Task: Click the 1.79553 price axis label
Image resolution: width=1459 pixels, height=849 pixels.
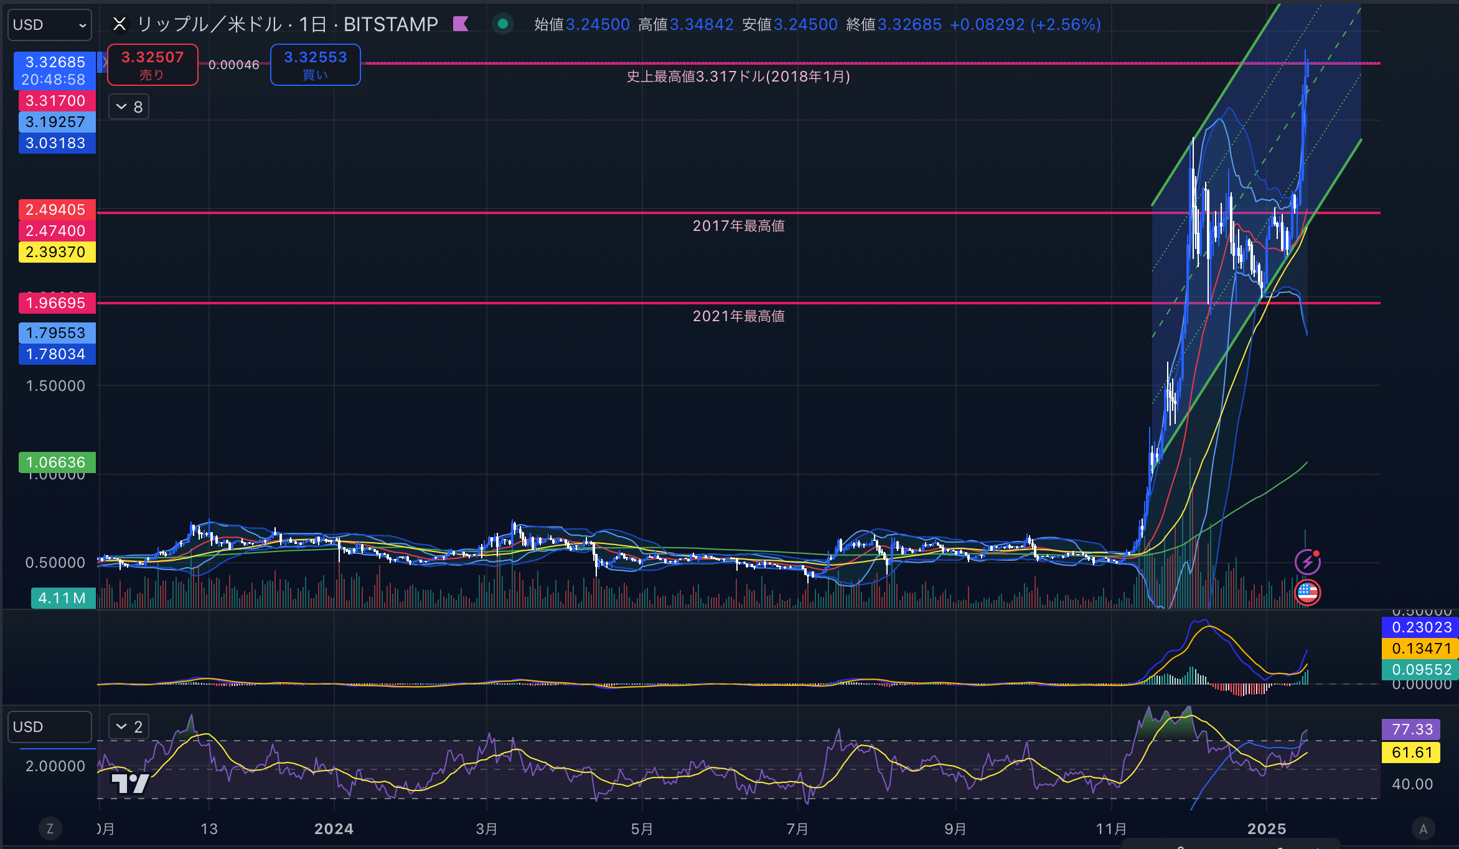Action: [57, 333]
